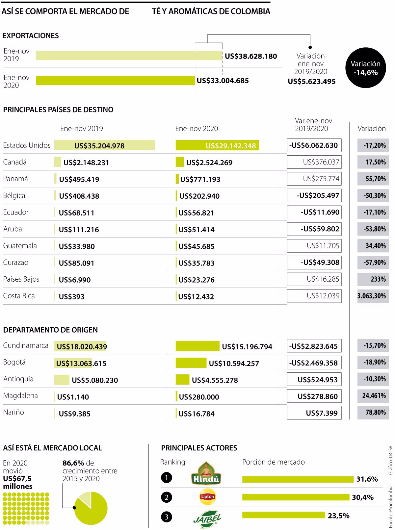Select ranking number 2 circle

click(167, 497)
